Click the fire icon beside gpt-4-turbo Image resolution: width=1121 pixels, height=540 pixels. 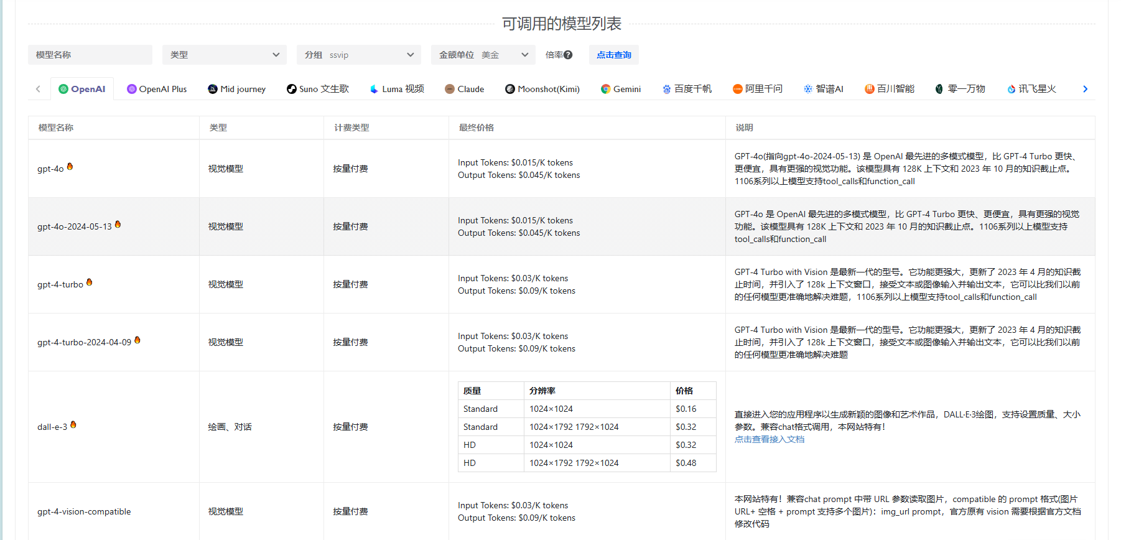89,282
